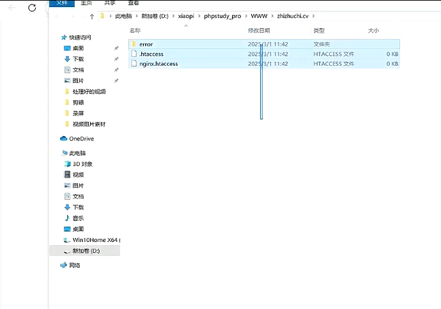The width and height of the screenshot is (441, 309).
Task: Click the 文件夹 type cell of error
Action: click(x=321, y=44)
